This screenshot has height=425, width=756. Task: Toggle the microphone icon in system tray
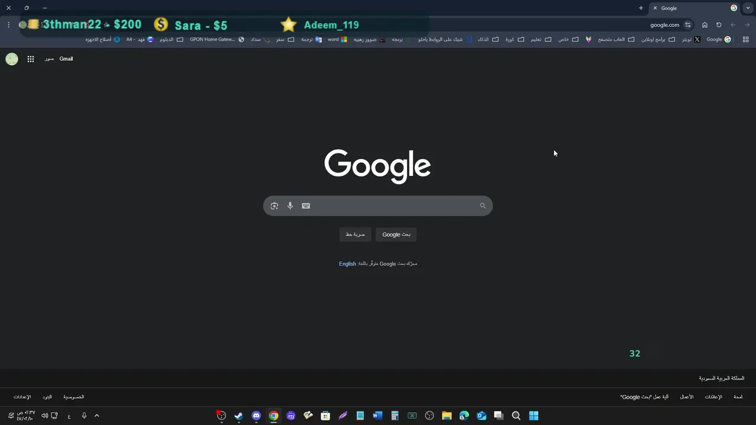[84, 416]
